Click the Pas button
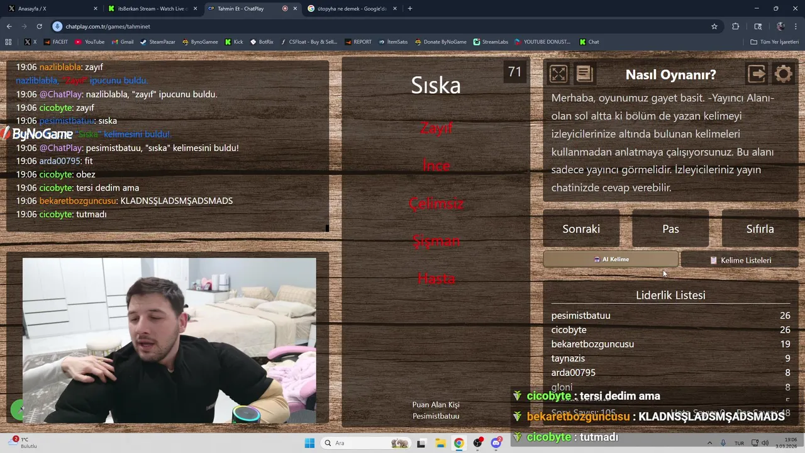Image resolution: width=805 pixels, height=453 pixels. point(670,229)
